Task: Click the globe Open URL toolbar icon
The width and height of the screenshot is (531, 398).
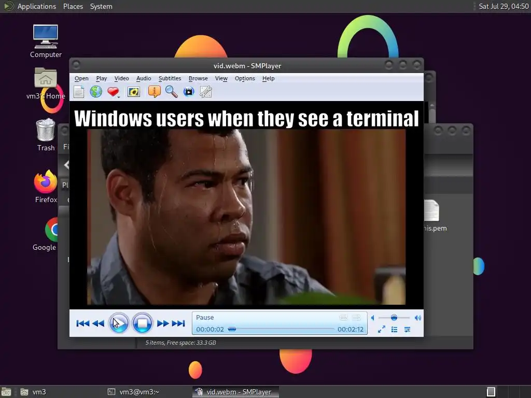Action: point(96,92)
